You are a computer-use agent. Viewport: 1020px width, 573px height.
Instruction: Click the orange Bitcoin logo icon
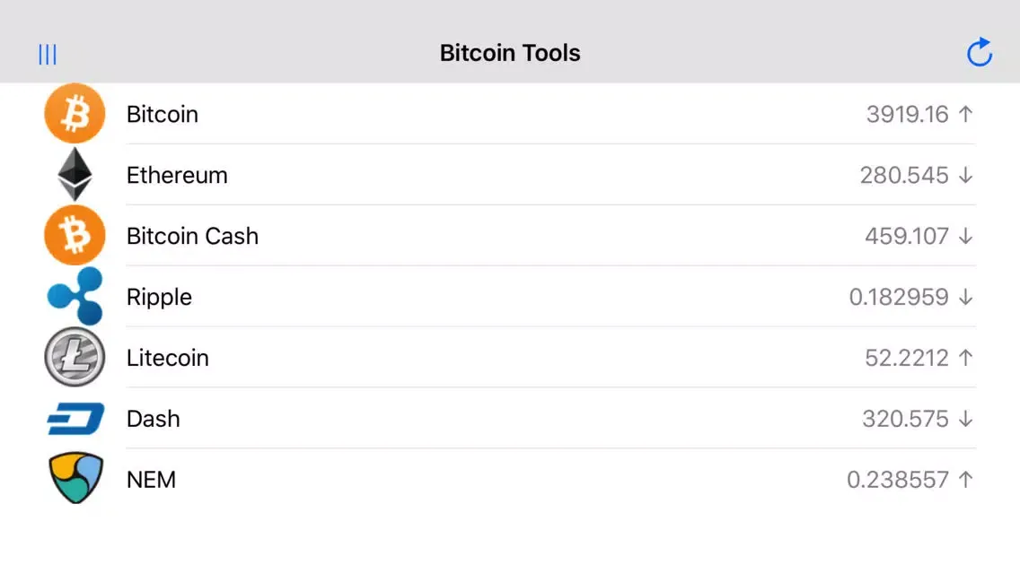tap(75, 114)
